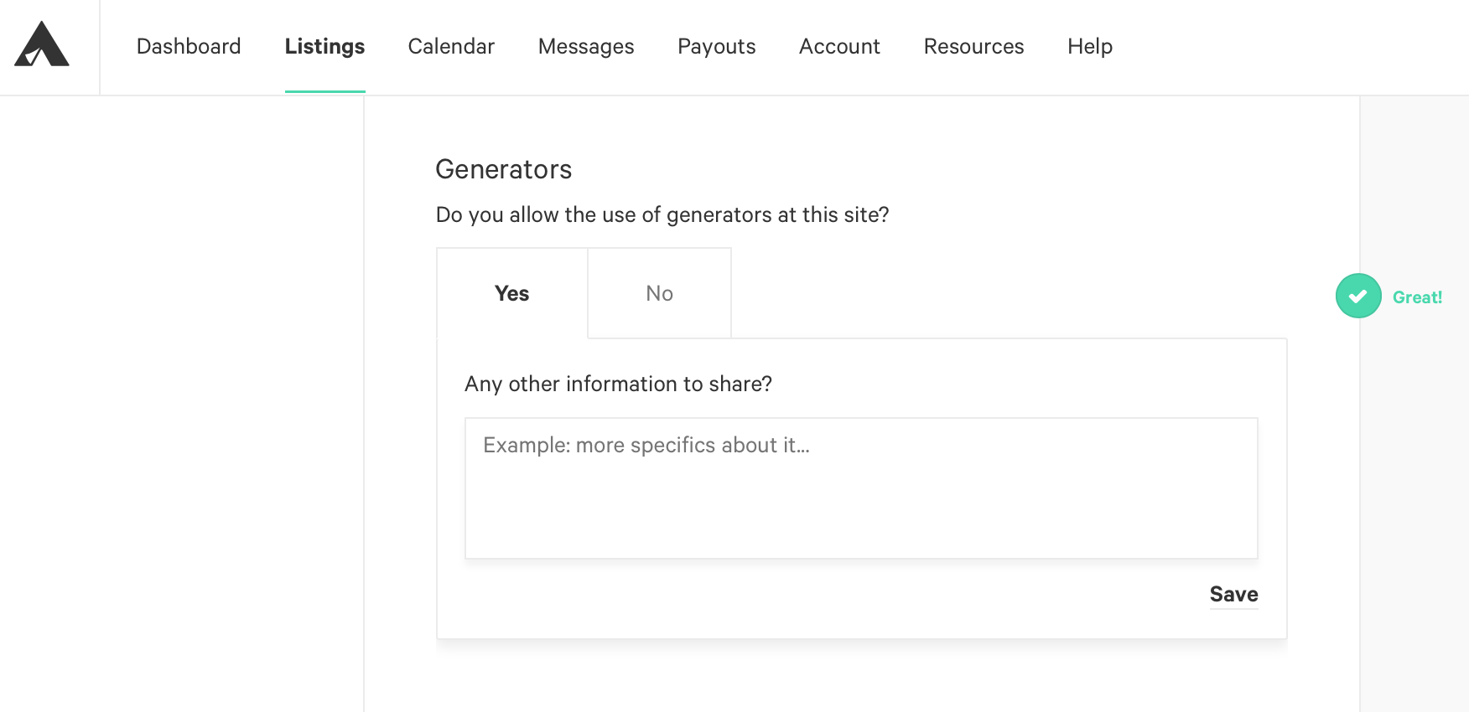1469x712 pixels.
Task: Click the "Great!" status label
Action: (1417, 297)
